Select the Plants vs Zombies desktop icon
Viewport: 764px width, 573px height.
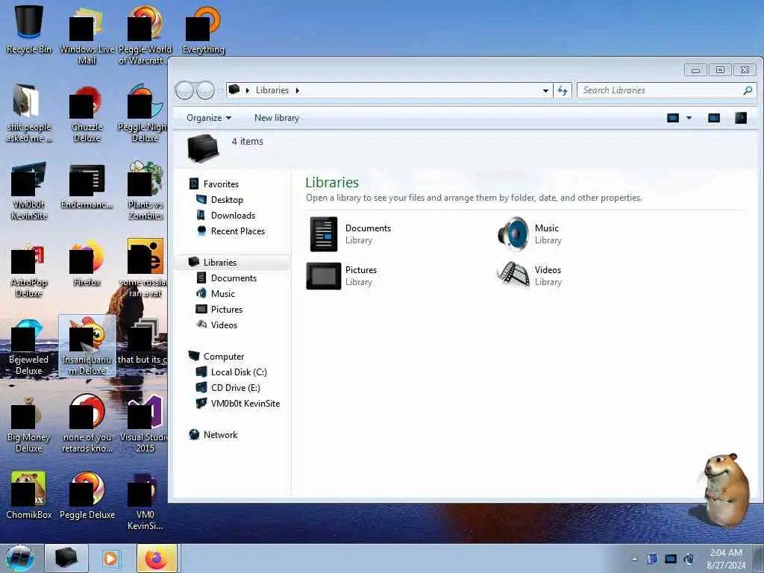(145, 190)
